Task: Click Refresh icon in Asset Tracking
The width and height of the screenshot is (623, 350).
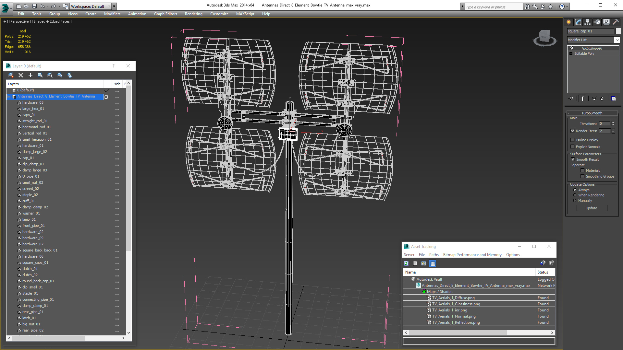Action: (x=406, y=263)
